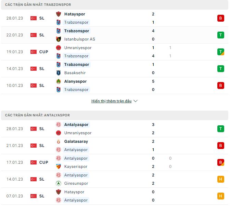Open the Galatasaray team name link
This screenshot has width=230, height=206.
tap(76, 141)
